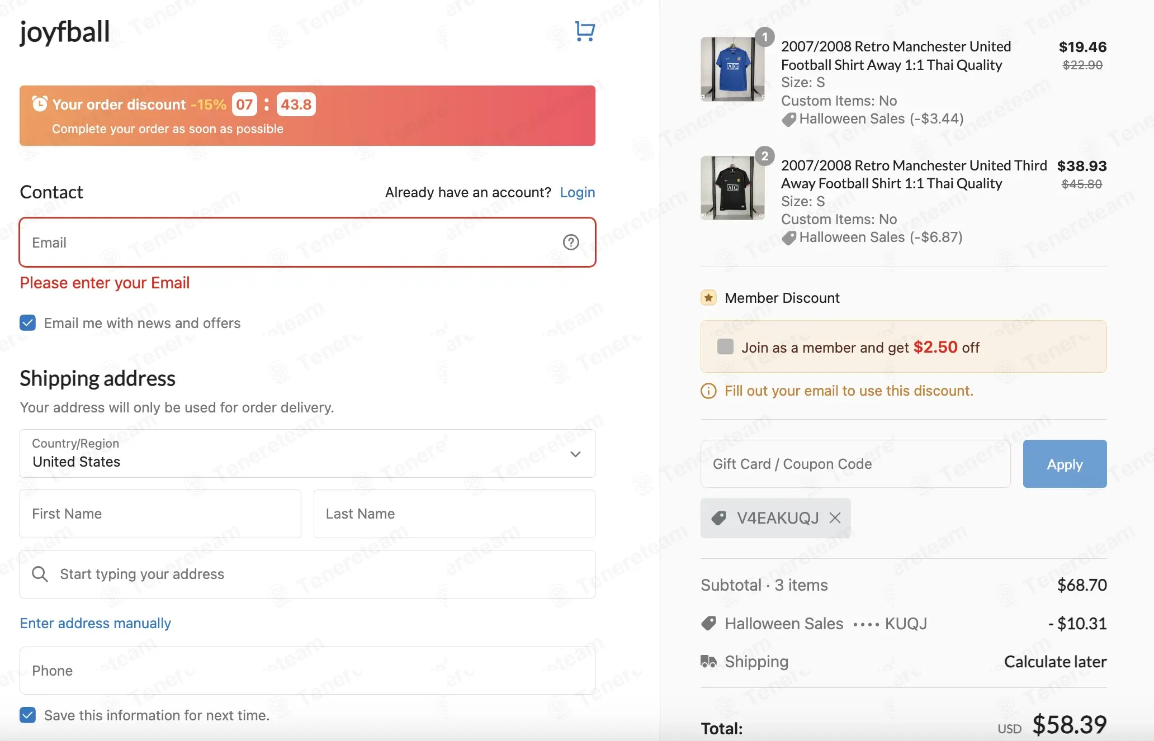The width and height of the screenshot is (1154, 741).
Task: Focus the Start typing your address field
Action: coord(308,574)
